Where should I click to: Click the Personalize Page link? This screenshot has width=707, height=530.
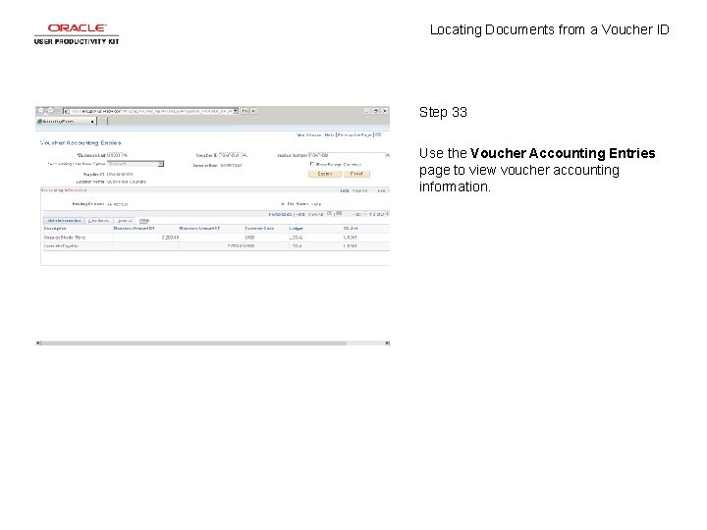(354, 134)
